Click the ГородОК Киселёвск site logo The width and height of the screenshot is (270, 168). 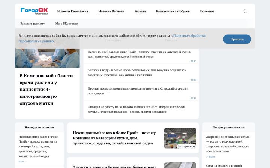pos(34,11)
